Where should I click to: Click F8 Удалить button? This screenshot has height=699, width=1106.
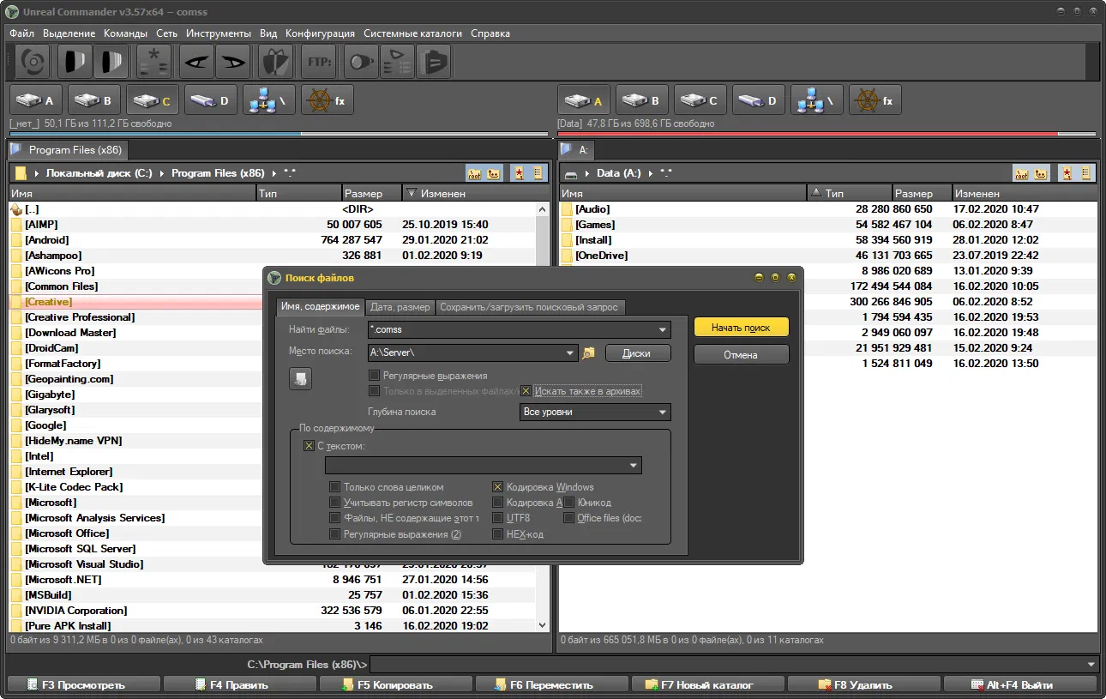pyautogui.click(x=863, y=684)
